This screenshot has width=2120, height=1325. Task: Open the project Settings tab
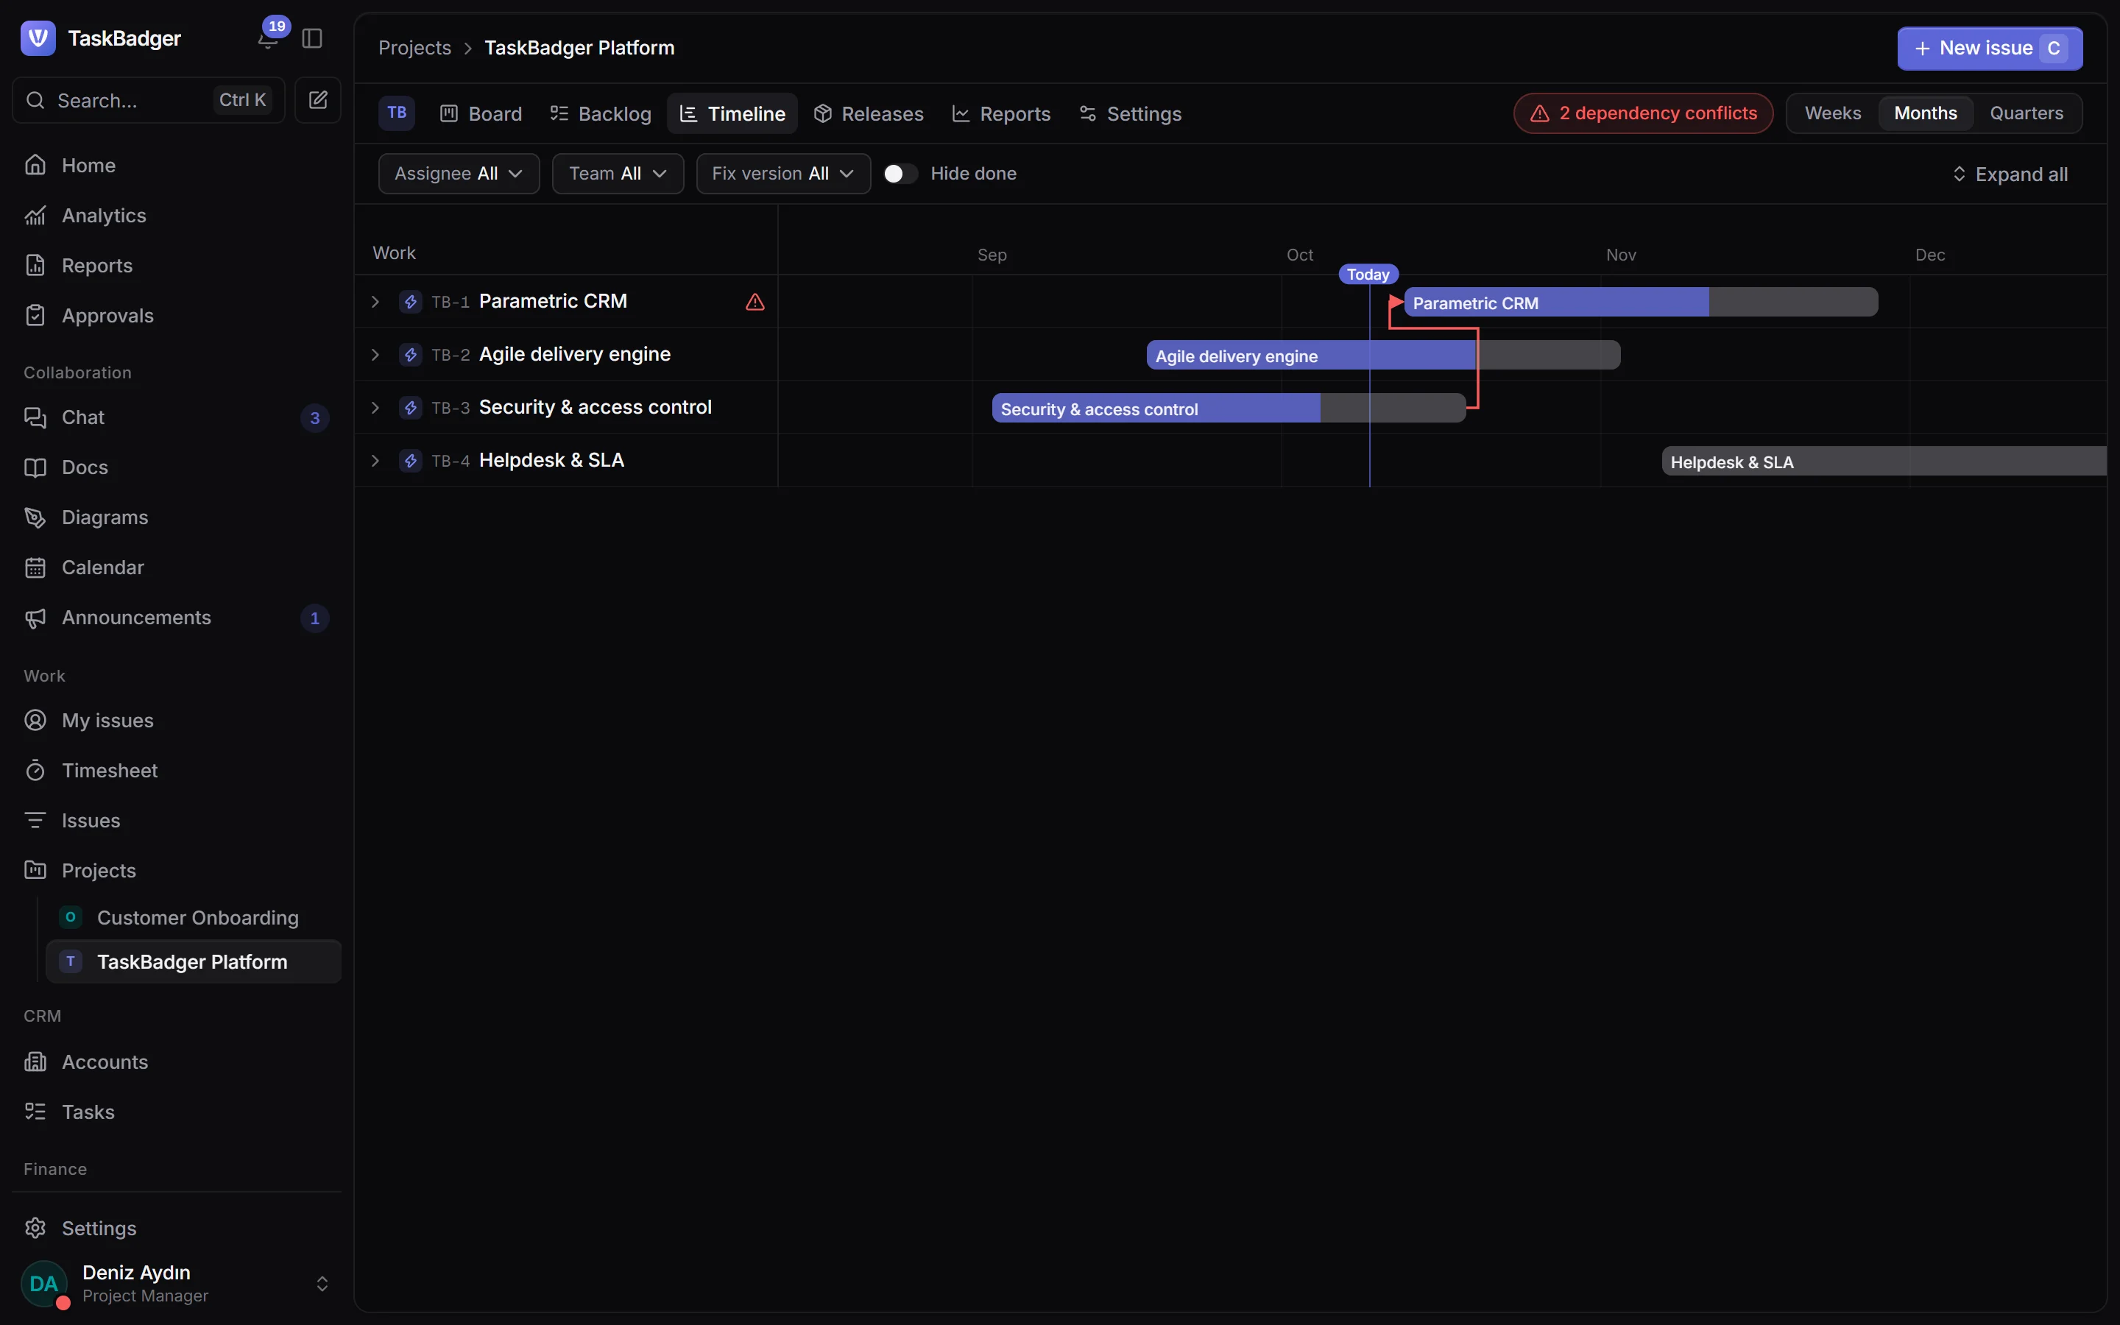tap(1131, 113)
